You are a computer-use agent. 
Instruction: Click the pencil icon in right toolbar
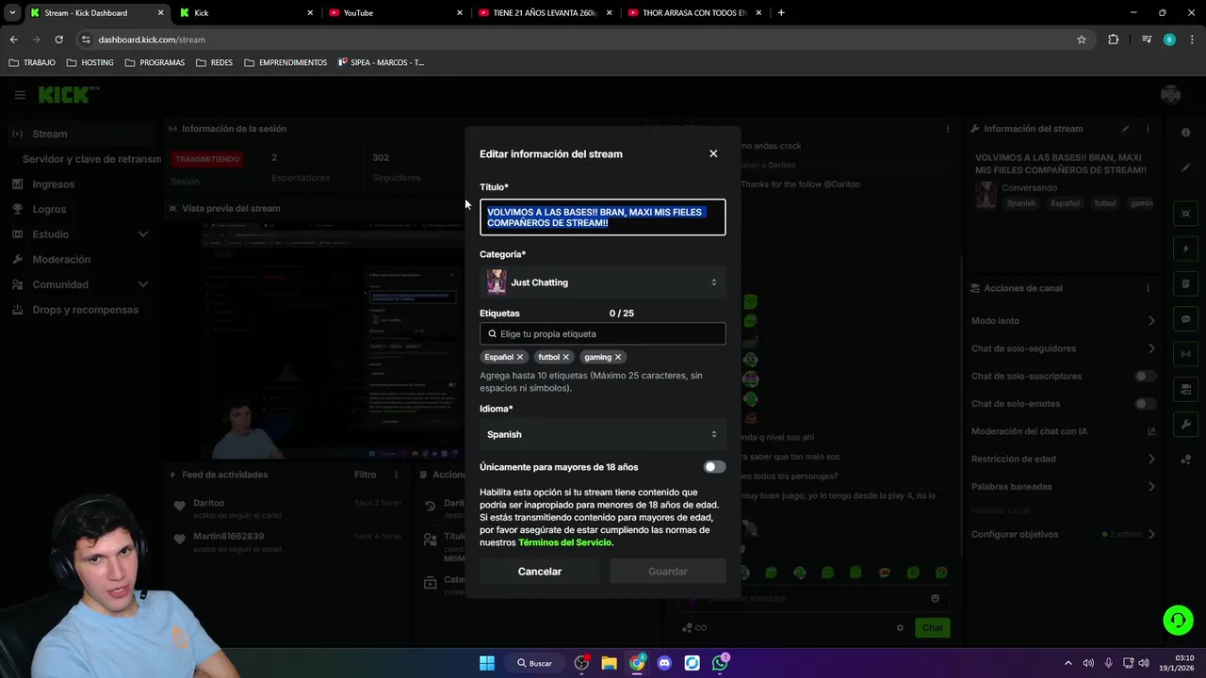click(1186, 168)
